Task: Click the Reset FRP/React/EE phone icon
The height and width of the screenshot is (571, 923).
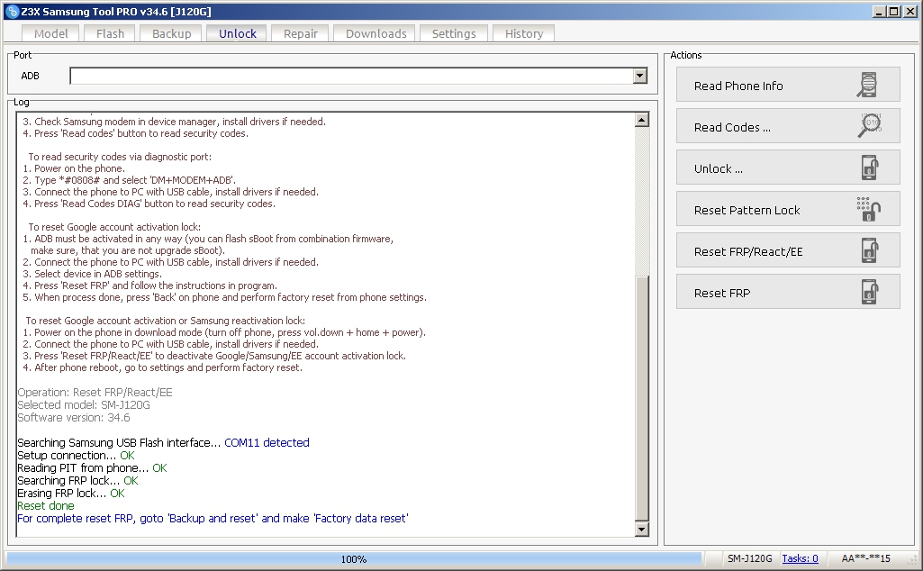Action: point(870,250)
